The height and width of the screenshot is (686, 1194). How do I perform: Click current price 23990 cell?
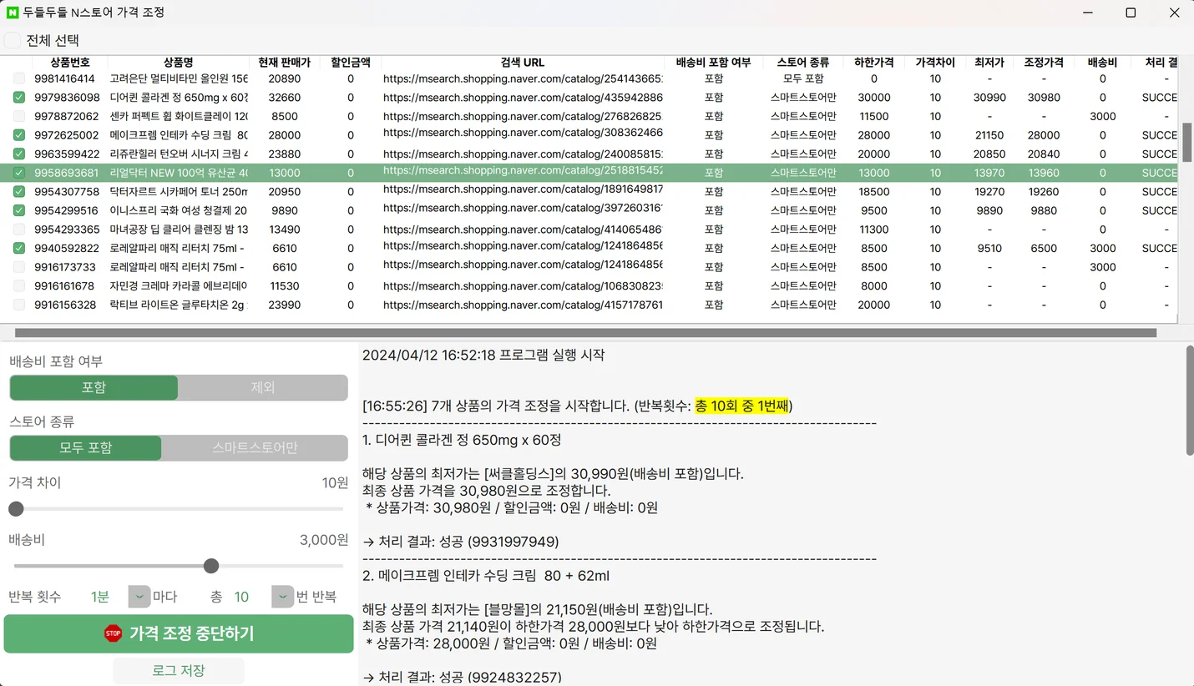285,305
